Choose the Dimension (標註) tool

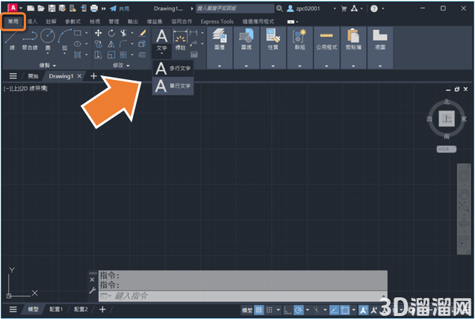click(x=180, y=40)
